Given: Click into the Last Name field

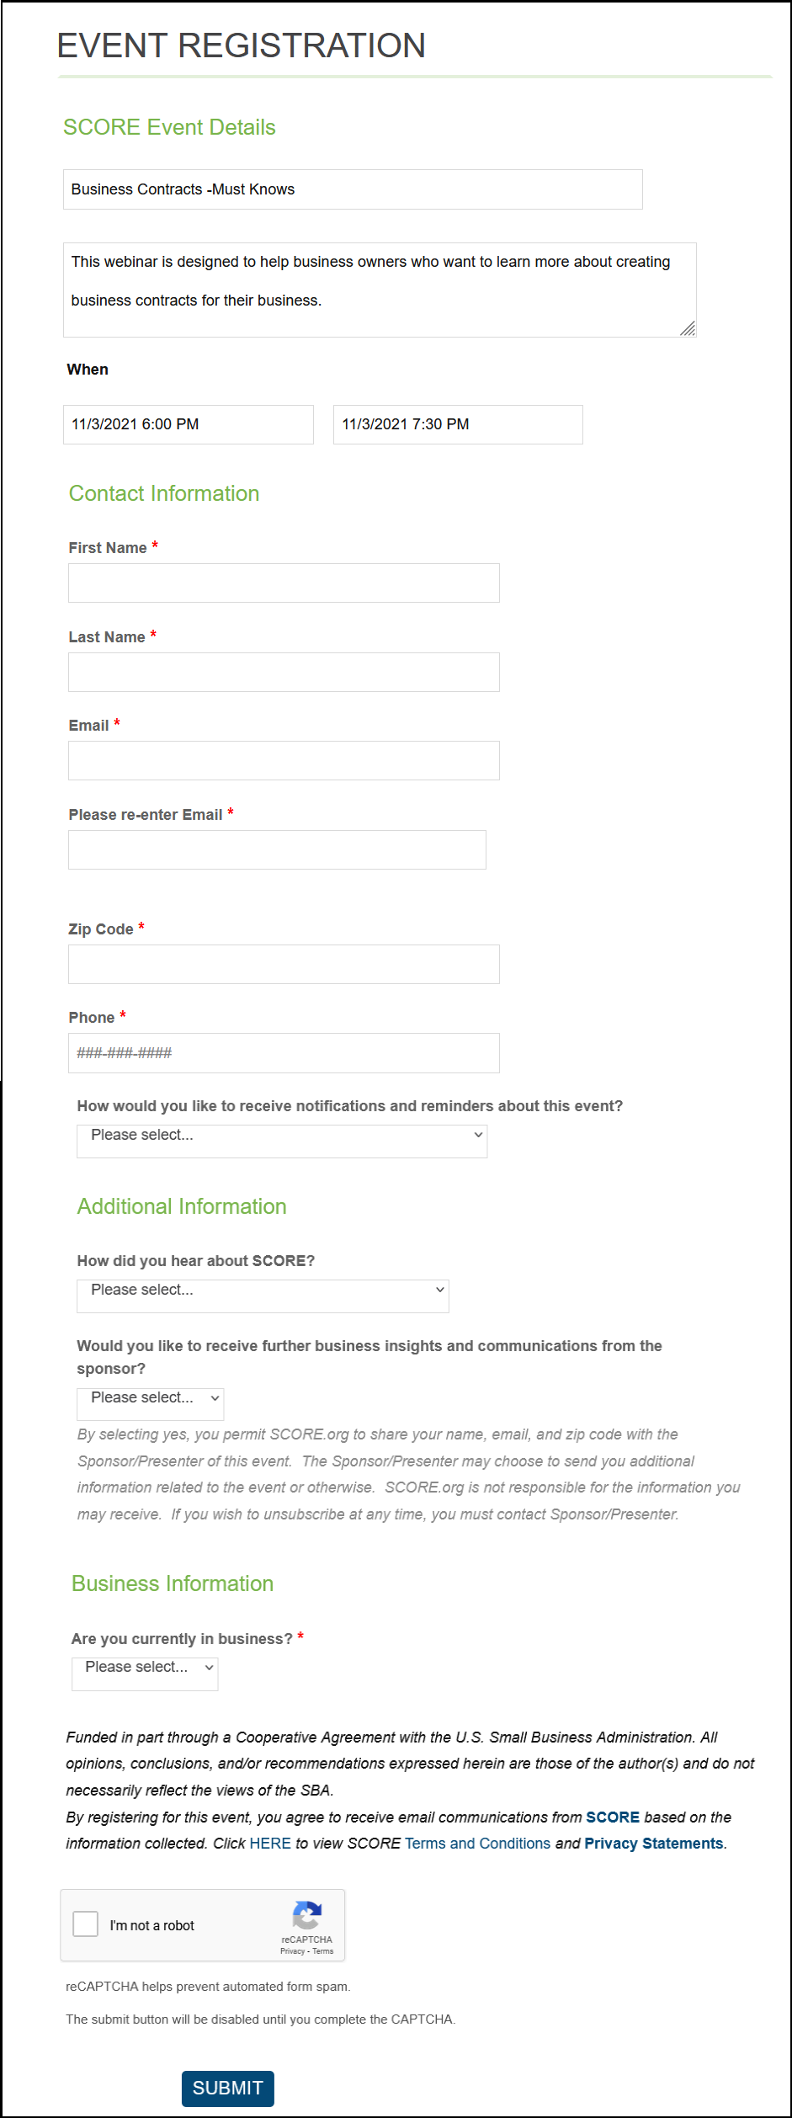Looking at the screenshot, I should point(284,672).
